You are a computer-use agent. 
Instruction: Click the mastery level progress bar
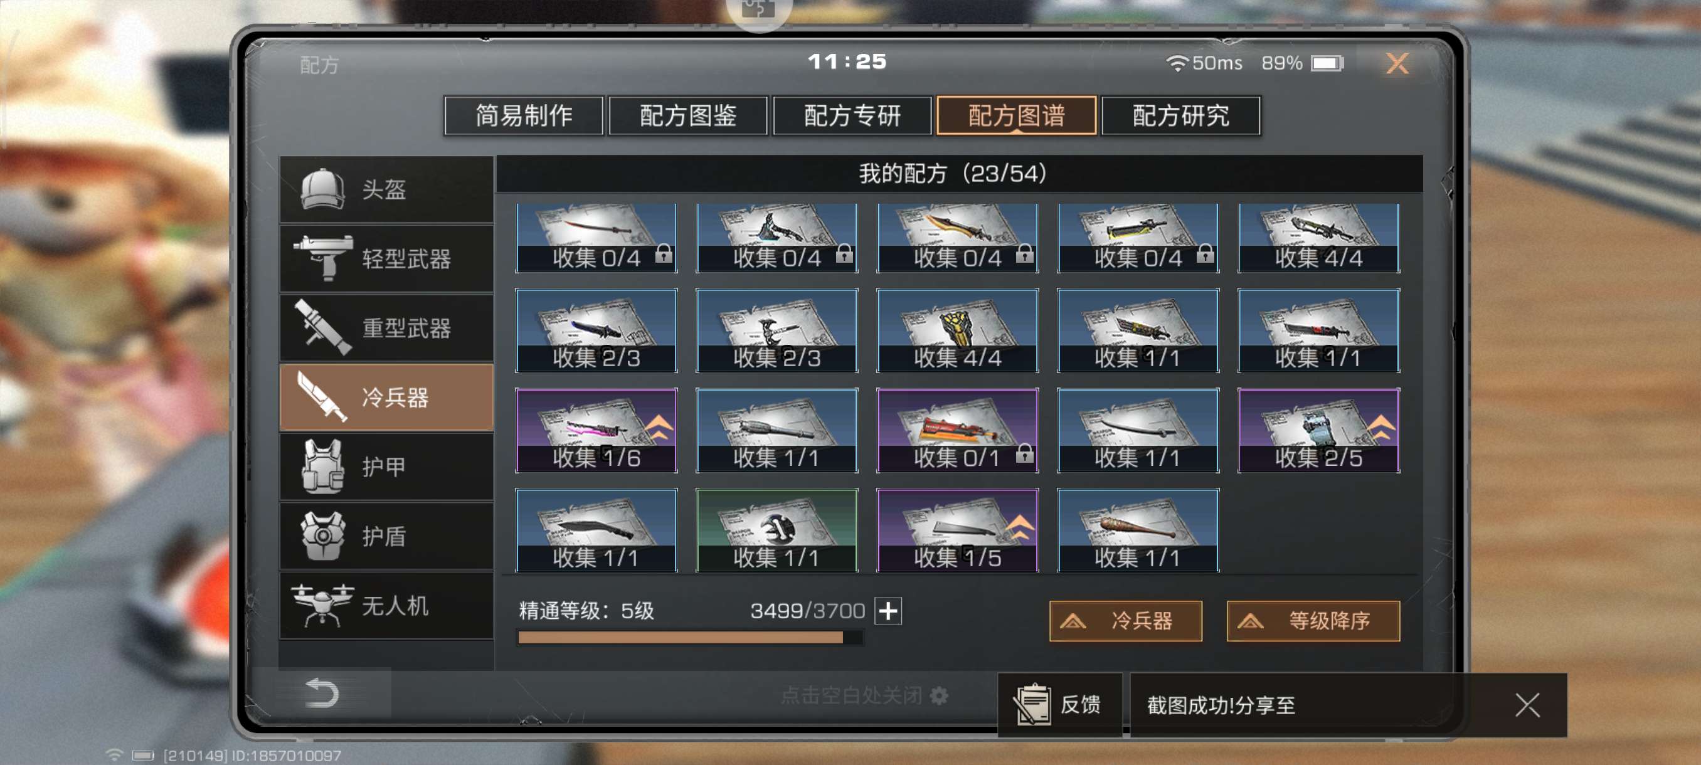click(689, 638)
